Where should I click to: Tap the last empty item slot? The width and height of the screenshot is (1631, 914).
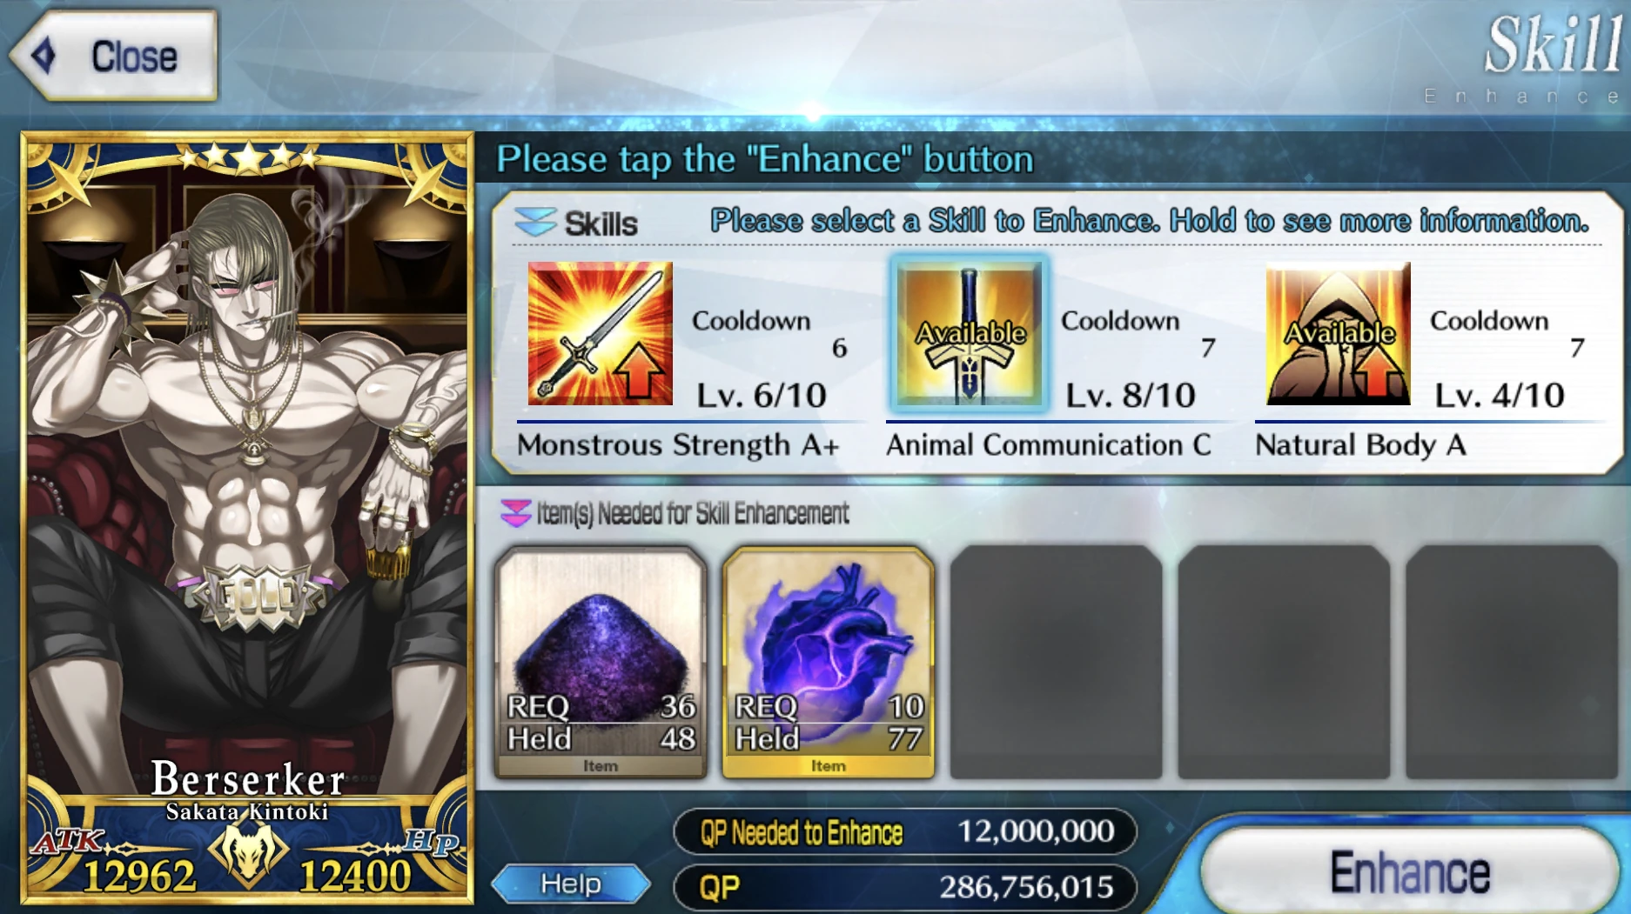click(x=1512, y=662)
